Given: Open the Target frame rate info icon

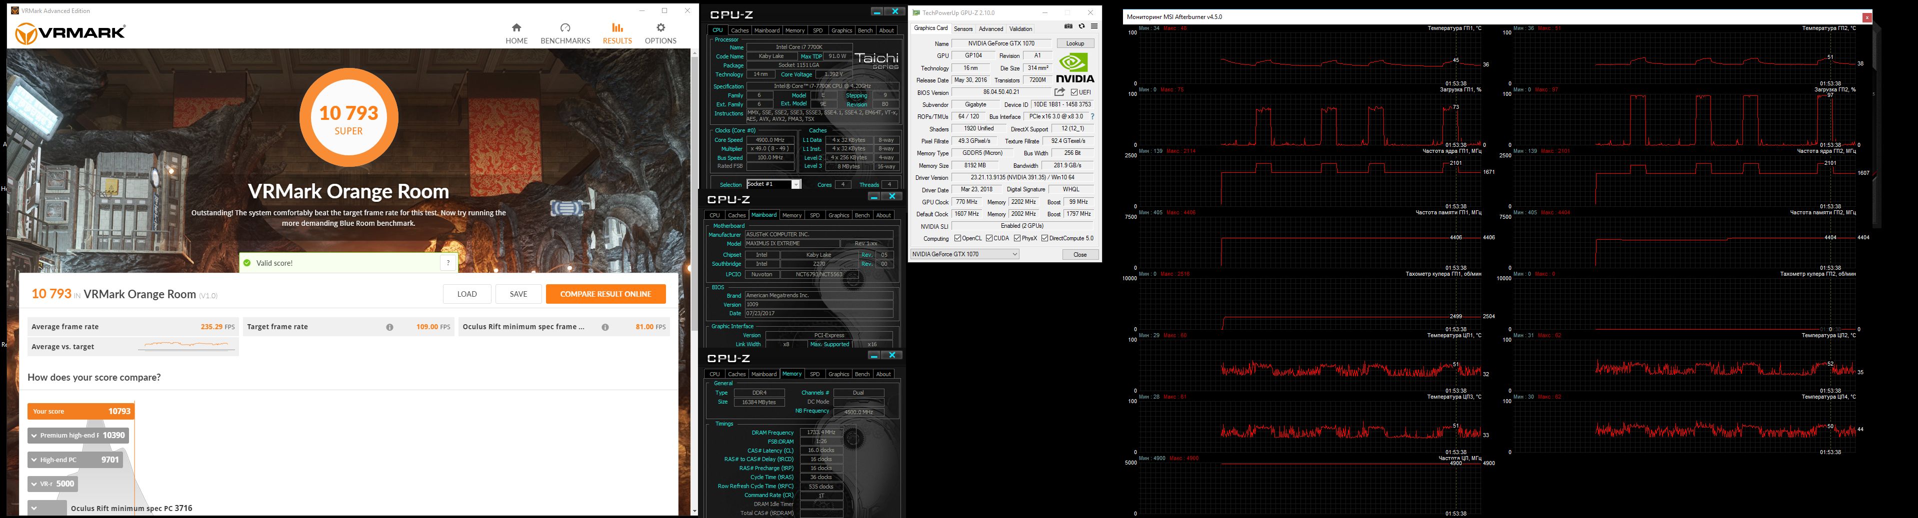Looking at the screenshot, I should click(389, 328).
